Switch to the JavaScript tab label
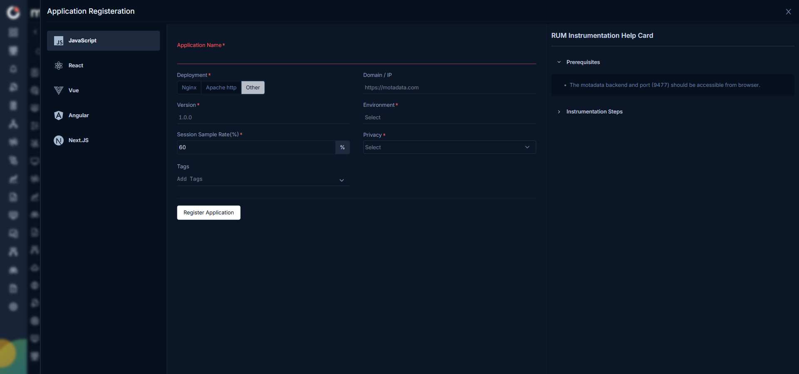Screen dimensions: 799x374 pos(82,41)
